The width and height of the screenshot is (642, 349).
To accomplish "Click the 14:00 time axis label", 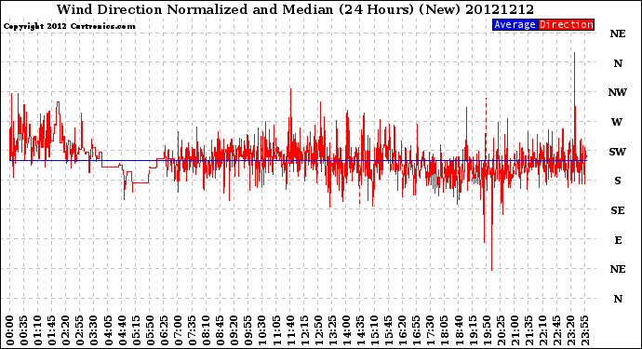I will click(x=346, y=330).
